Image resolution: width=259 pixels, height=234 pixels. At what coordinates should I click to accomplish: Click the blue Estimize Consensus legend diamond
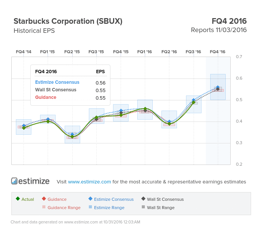[90, 199]
